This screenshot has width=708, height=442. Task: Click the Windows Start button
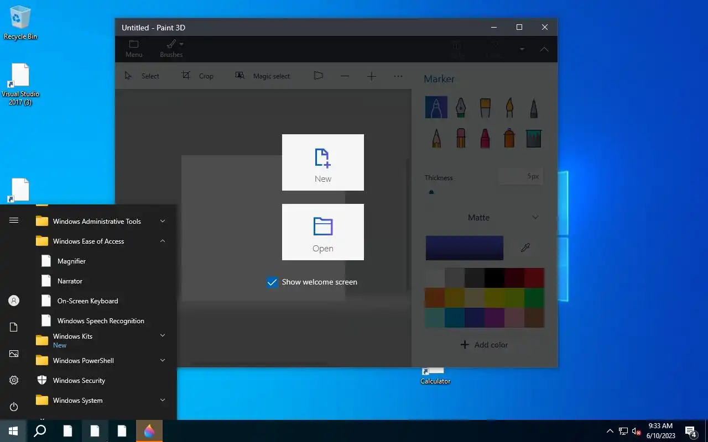[x=13, y=431]
